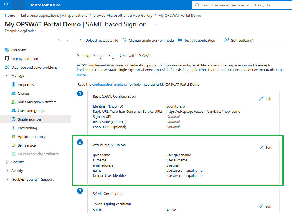Click the Roles and administrators icon

click(x=14, y=102)
